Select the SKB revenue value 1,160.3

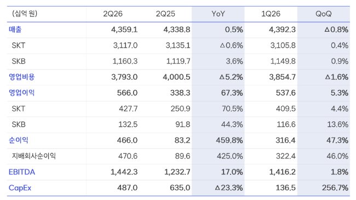pyautogui.click(x=125, y=61)
